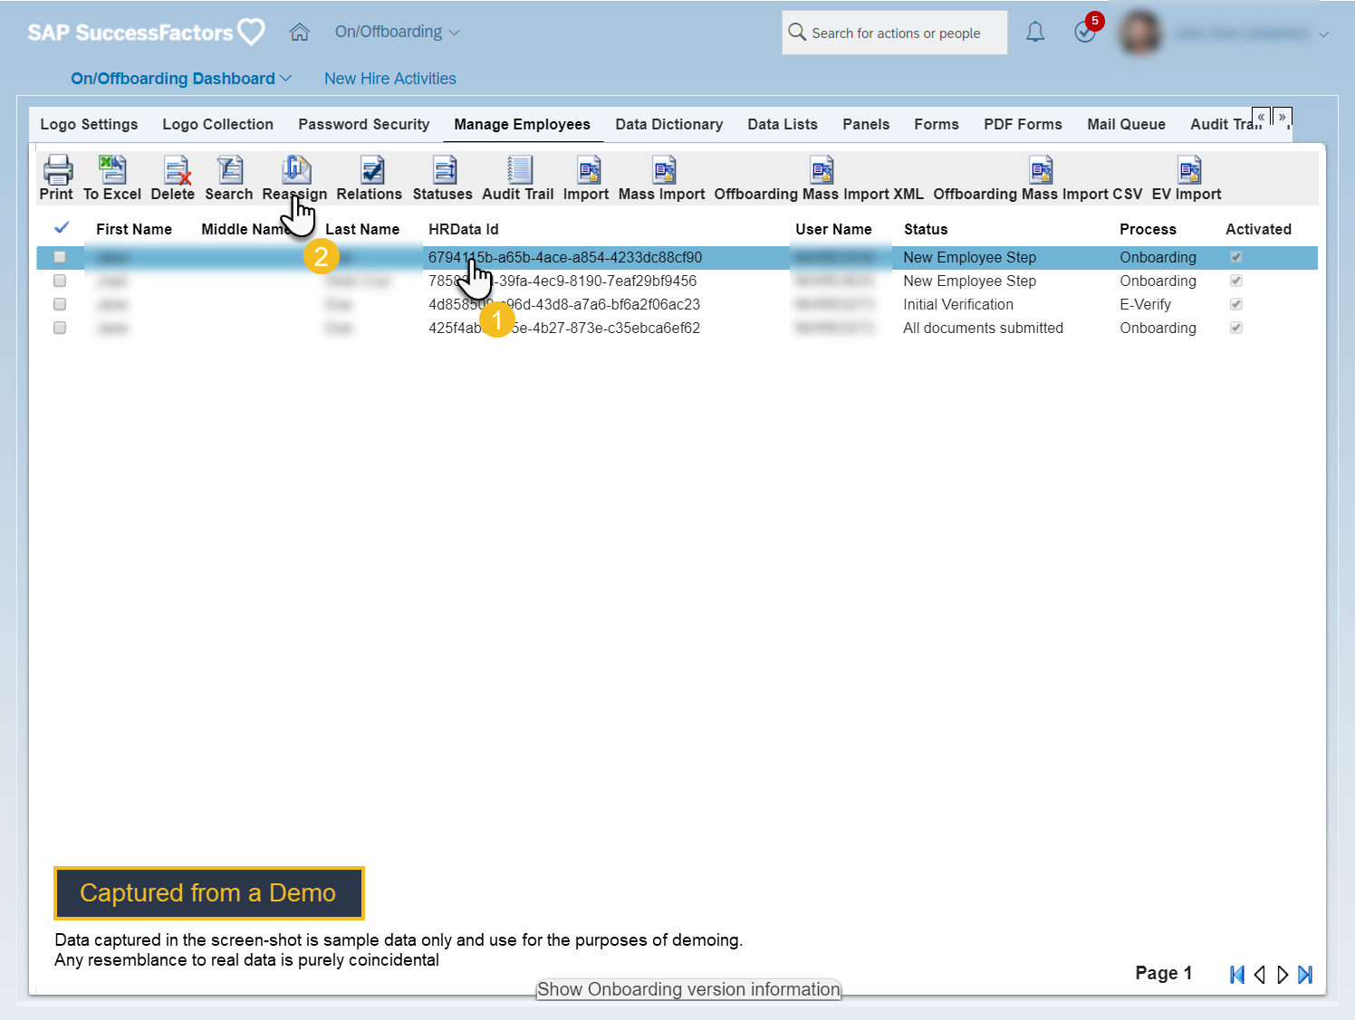Open the to-do checkmark icon with badge

coord(1085,32)
